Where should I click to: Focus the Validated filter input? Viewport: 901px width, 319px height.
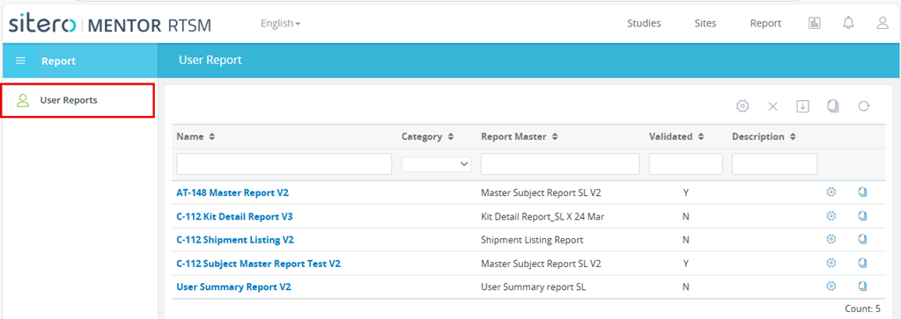point(685,164)
